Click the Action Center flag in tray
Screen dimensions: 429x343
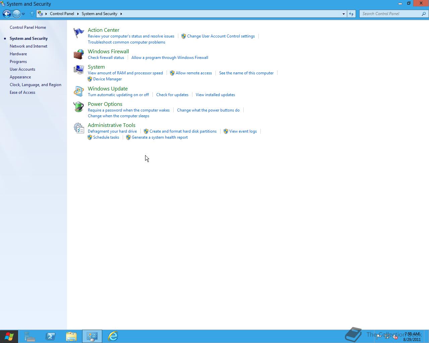coord(379,337)
